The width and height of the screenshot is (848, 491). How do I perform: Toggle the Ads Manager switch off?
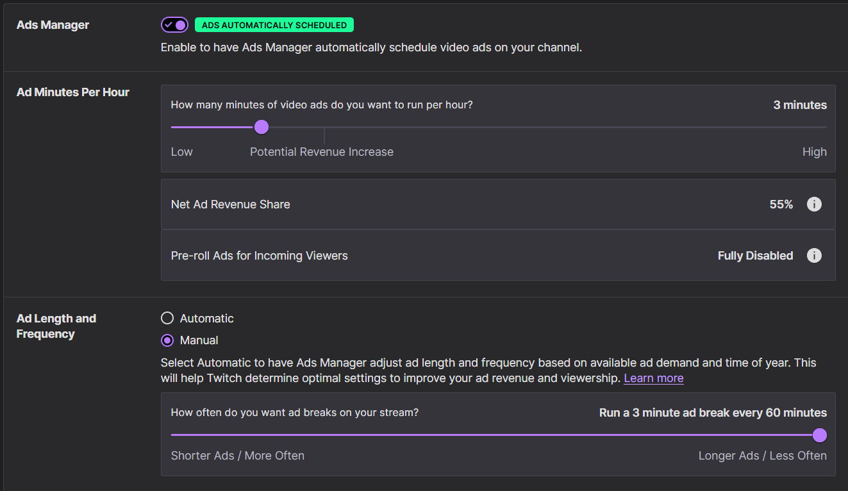point(174,25)
